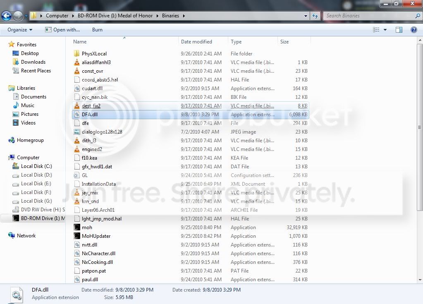Screen dimensions: 423x304
Task: Click the Open with... toolbar button
Action: pos(62,30)
